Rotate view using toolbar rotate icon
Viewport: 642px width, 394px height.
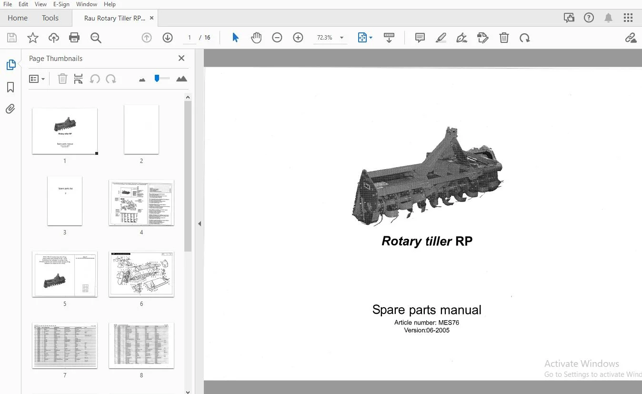(525, 38)
